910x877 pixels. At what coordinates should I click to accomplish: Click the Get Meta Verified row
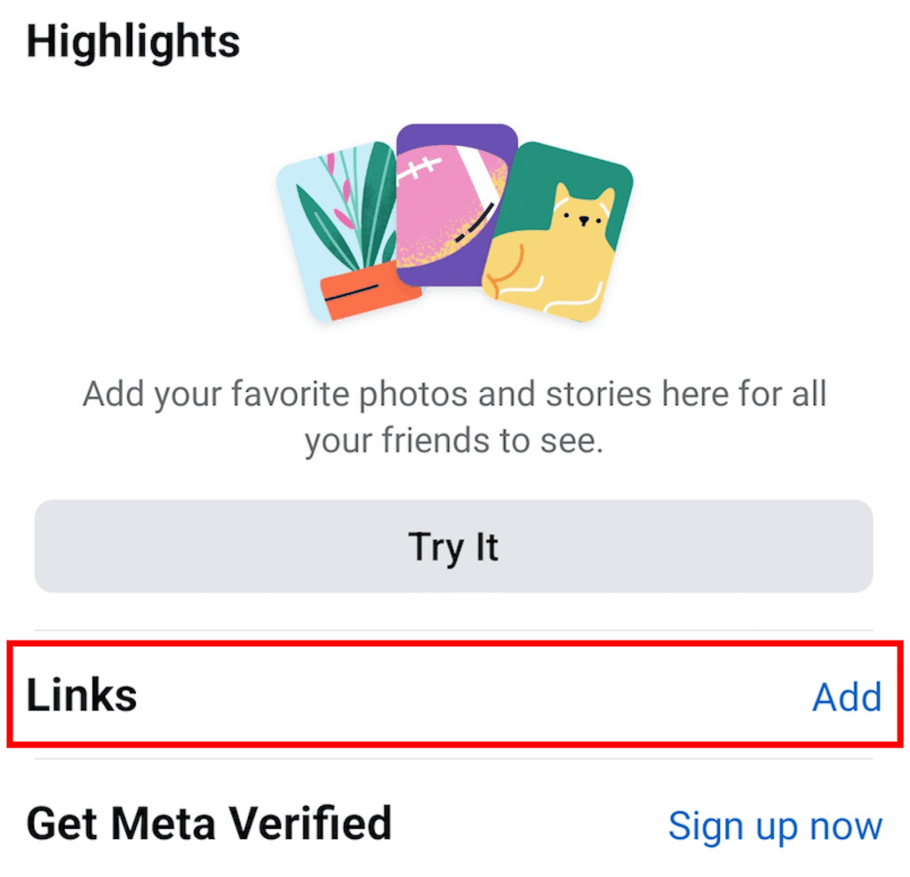pos(455,823)
